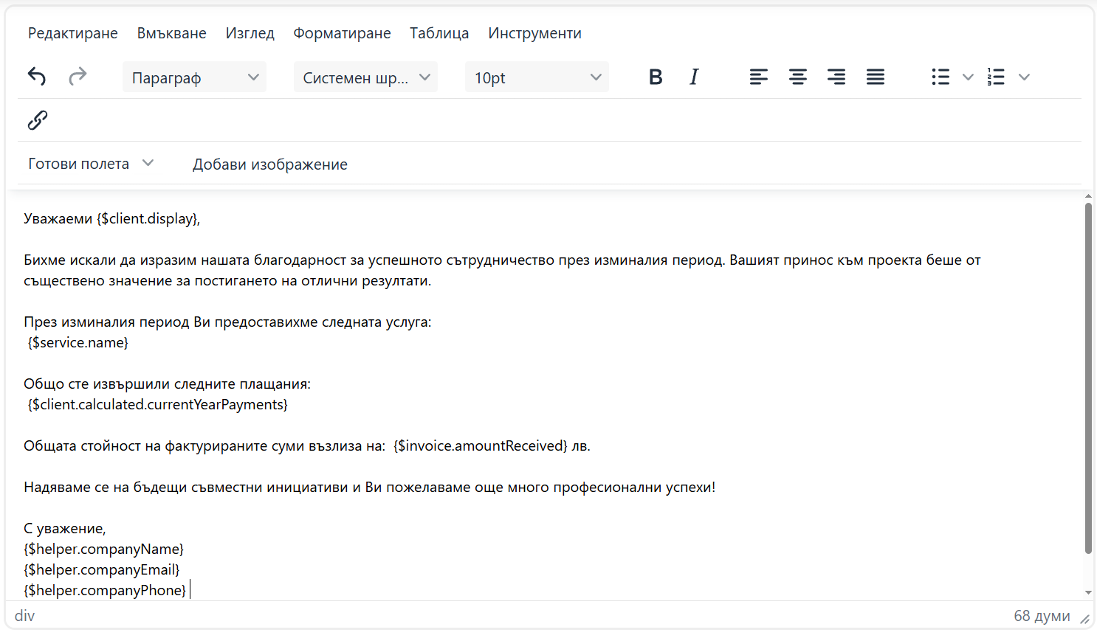This screenshot has height=638, width=1097.
Task: Open bullet list style options arrow
Action: [968, 77]
